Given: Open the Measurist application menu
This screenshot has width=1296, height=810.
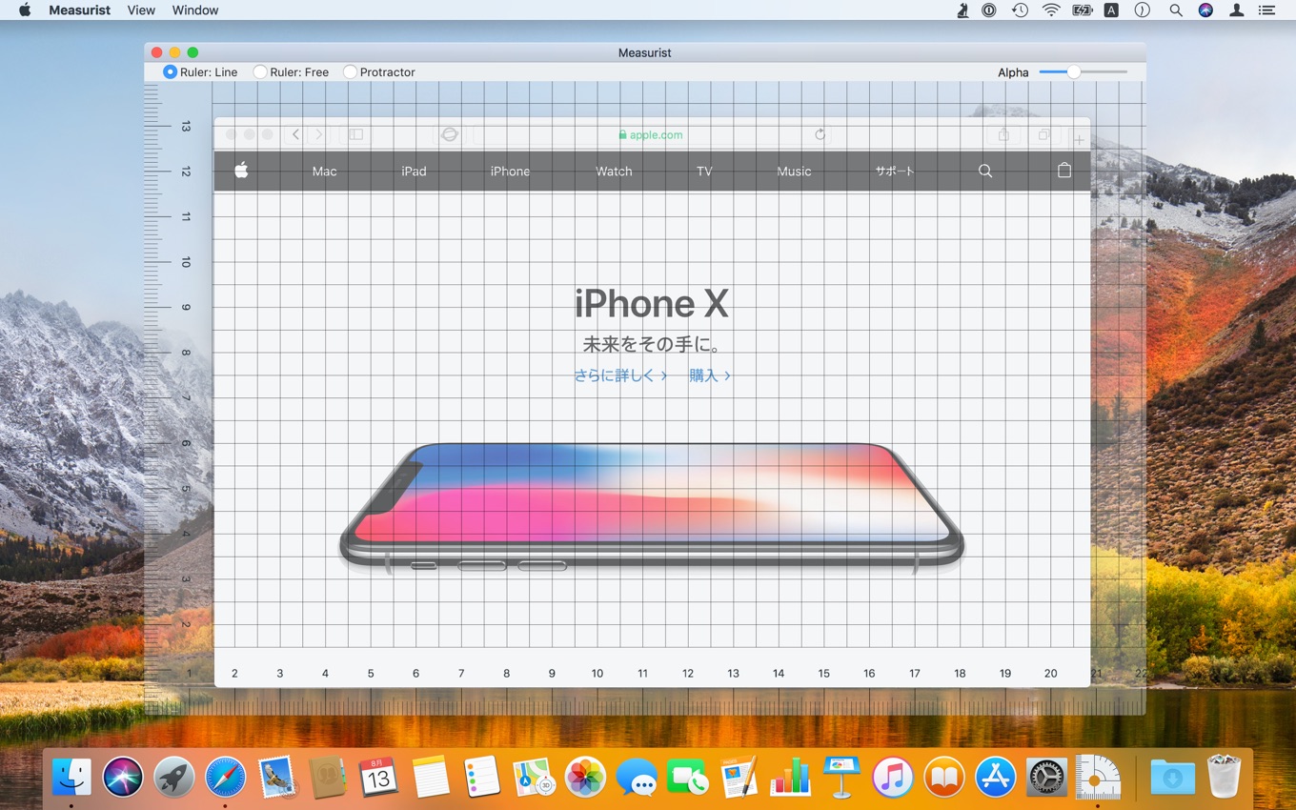Looking at the screenshot, I should (80, 10).
